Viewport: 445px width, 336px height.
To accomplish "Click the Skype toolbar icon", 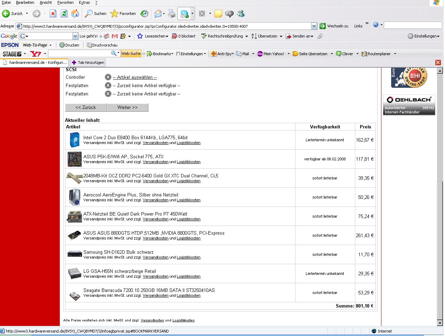I will (184, 14).
